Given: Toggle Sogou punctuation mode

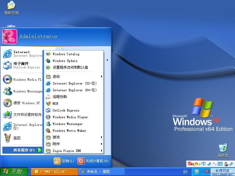Looking at the screenshot, I should coord(215,164).
